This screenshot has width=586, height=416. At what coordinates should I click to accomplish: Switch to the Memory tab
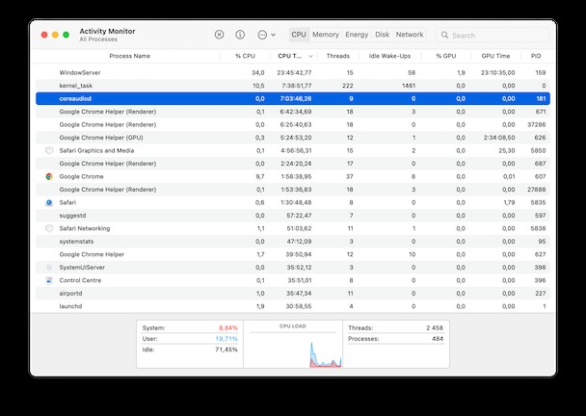(326, 35)
